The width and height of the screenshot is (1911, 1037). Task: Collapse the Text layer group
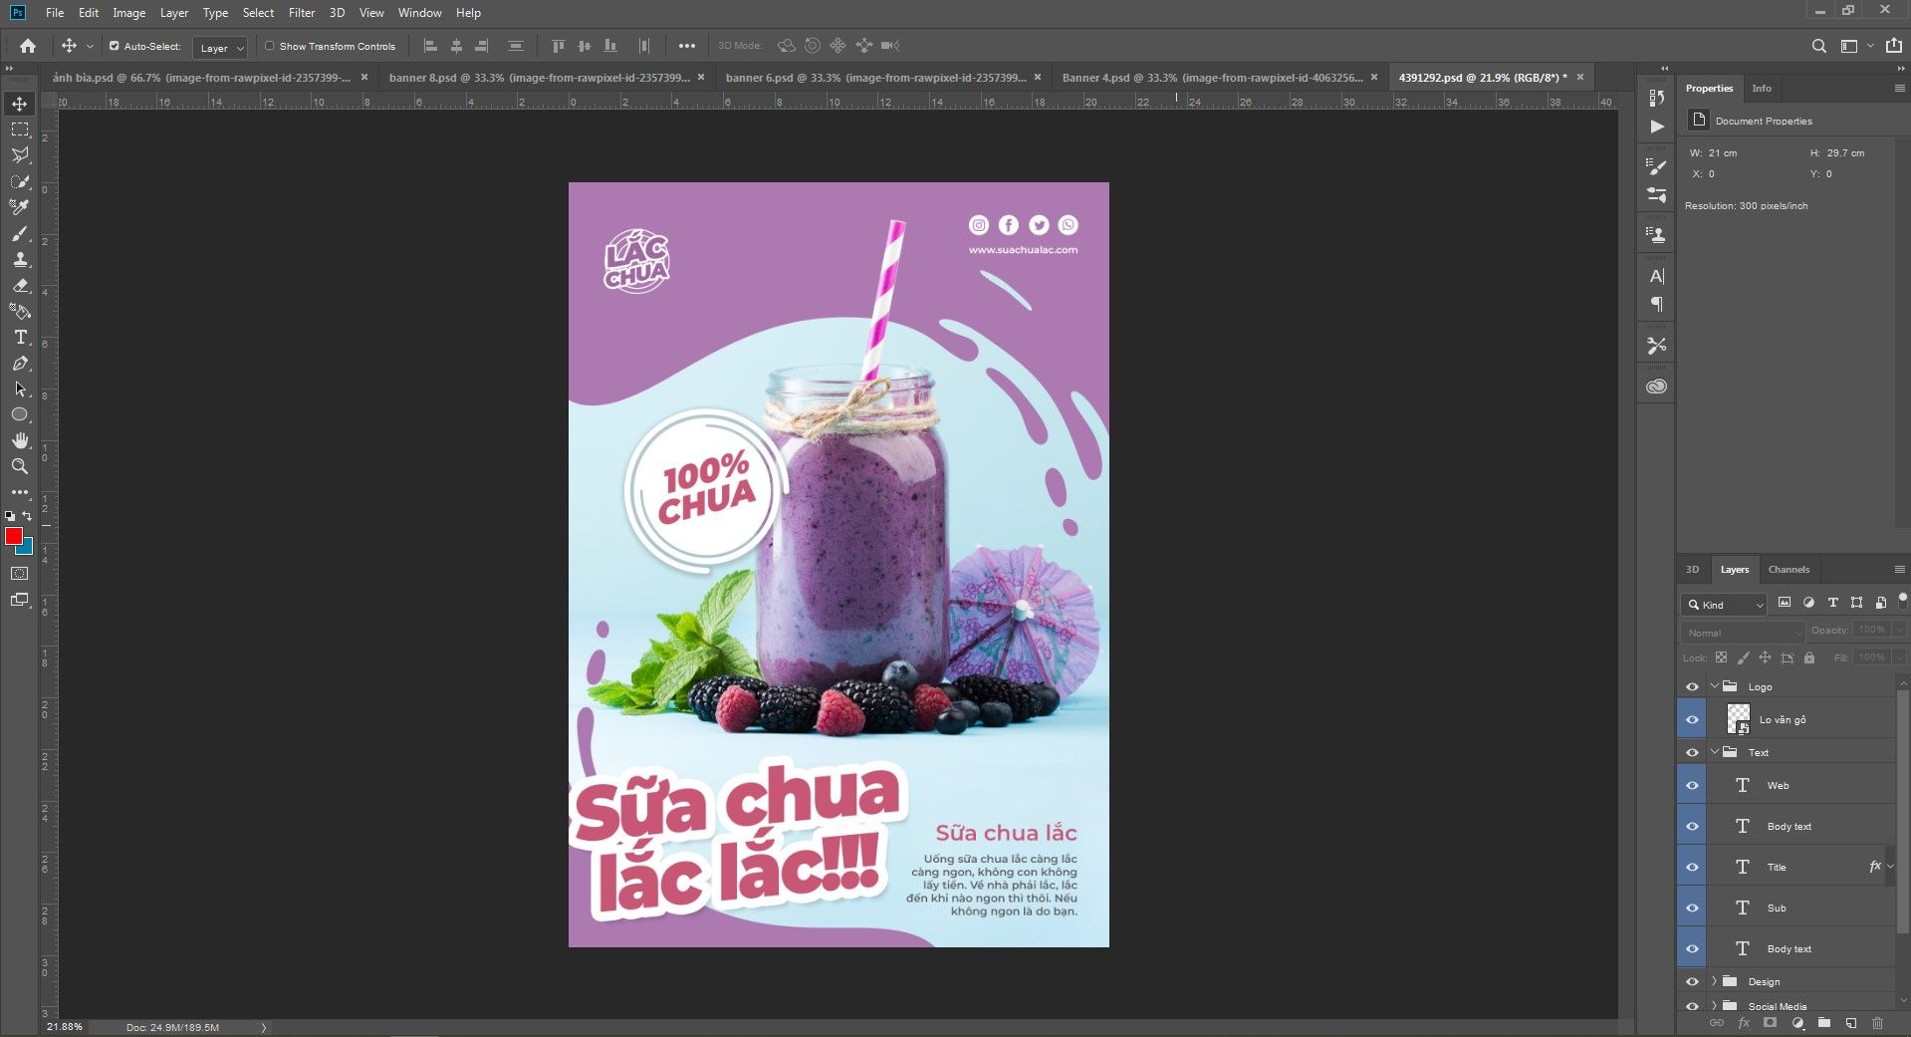(x=1714, y=752)
